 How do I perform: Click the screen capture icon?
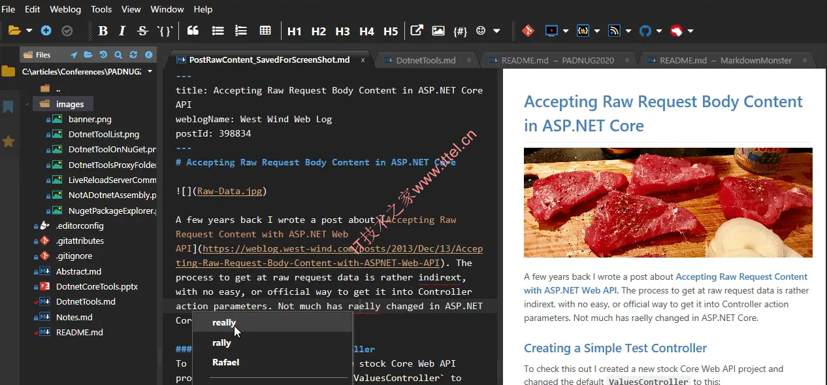coord(552,31)
